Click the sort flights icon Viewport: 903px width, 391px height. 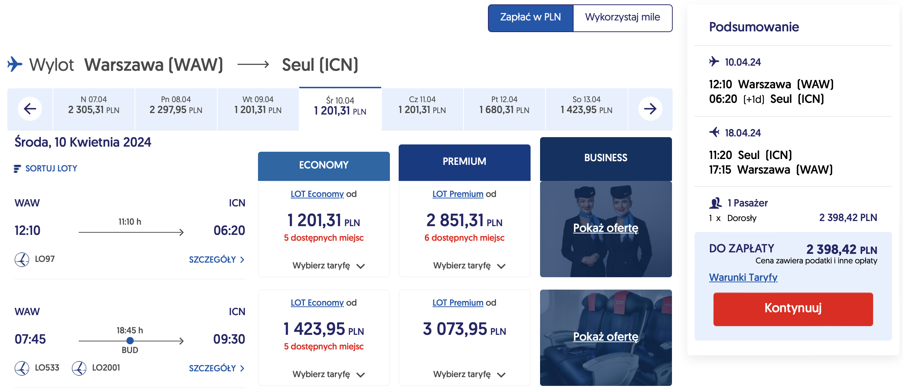coord(17,169)
